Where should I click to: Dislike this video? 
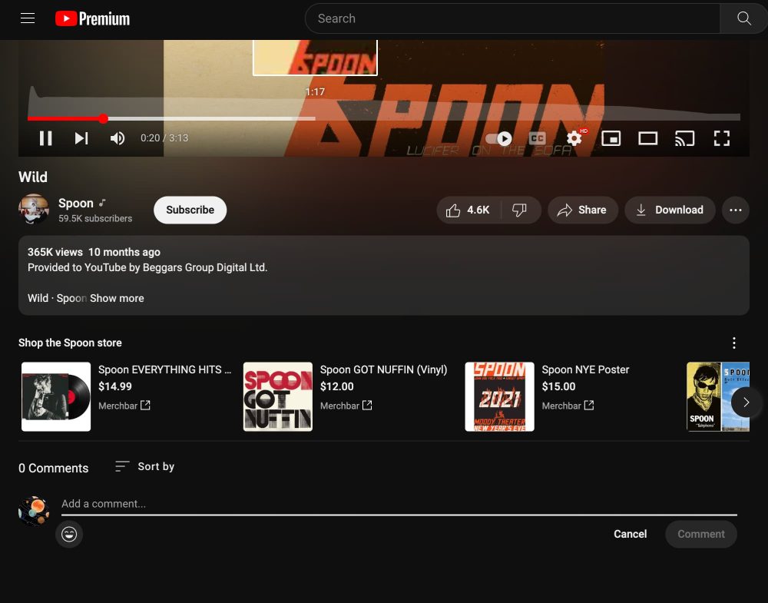pyautogui.click(x=520, y=210)
